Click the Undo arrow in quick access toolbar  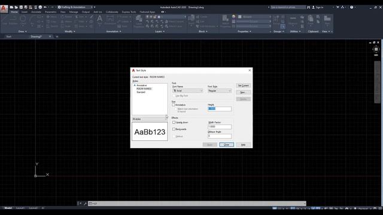(x=45, y=7)
